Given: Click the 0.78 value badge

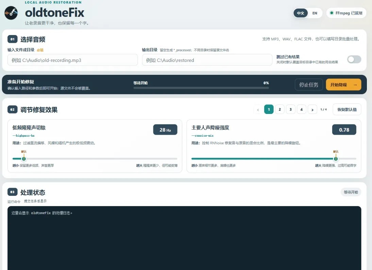Looking at the screenshot, I should (344, 130).
